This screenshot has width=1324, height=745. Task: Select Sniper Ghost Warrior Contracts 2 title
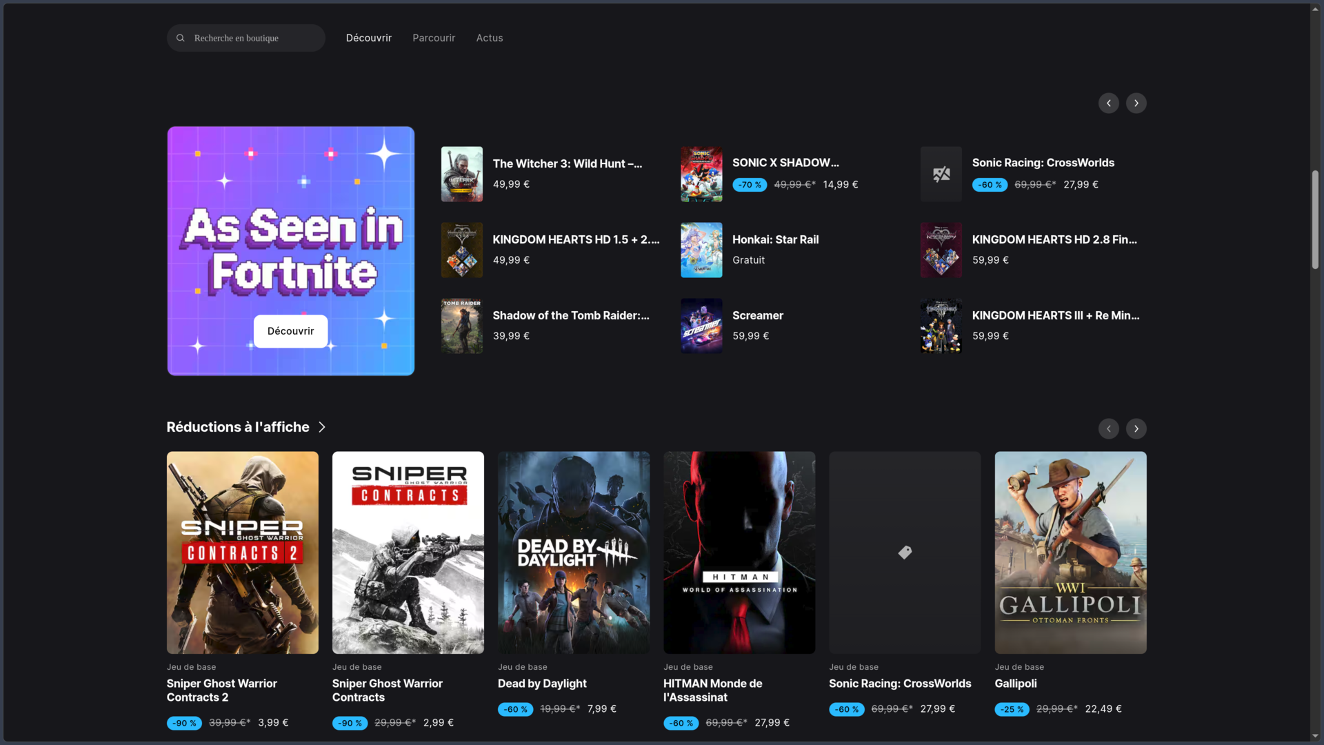222,691
